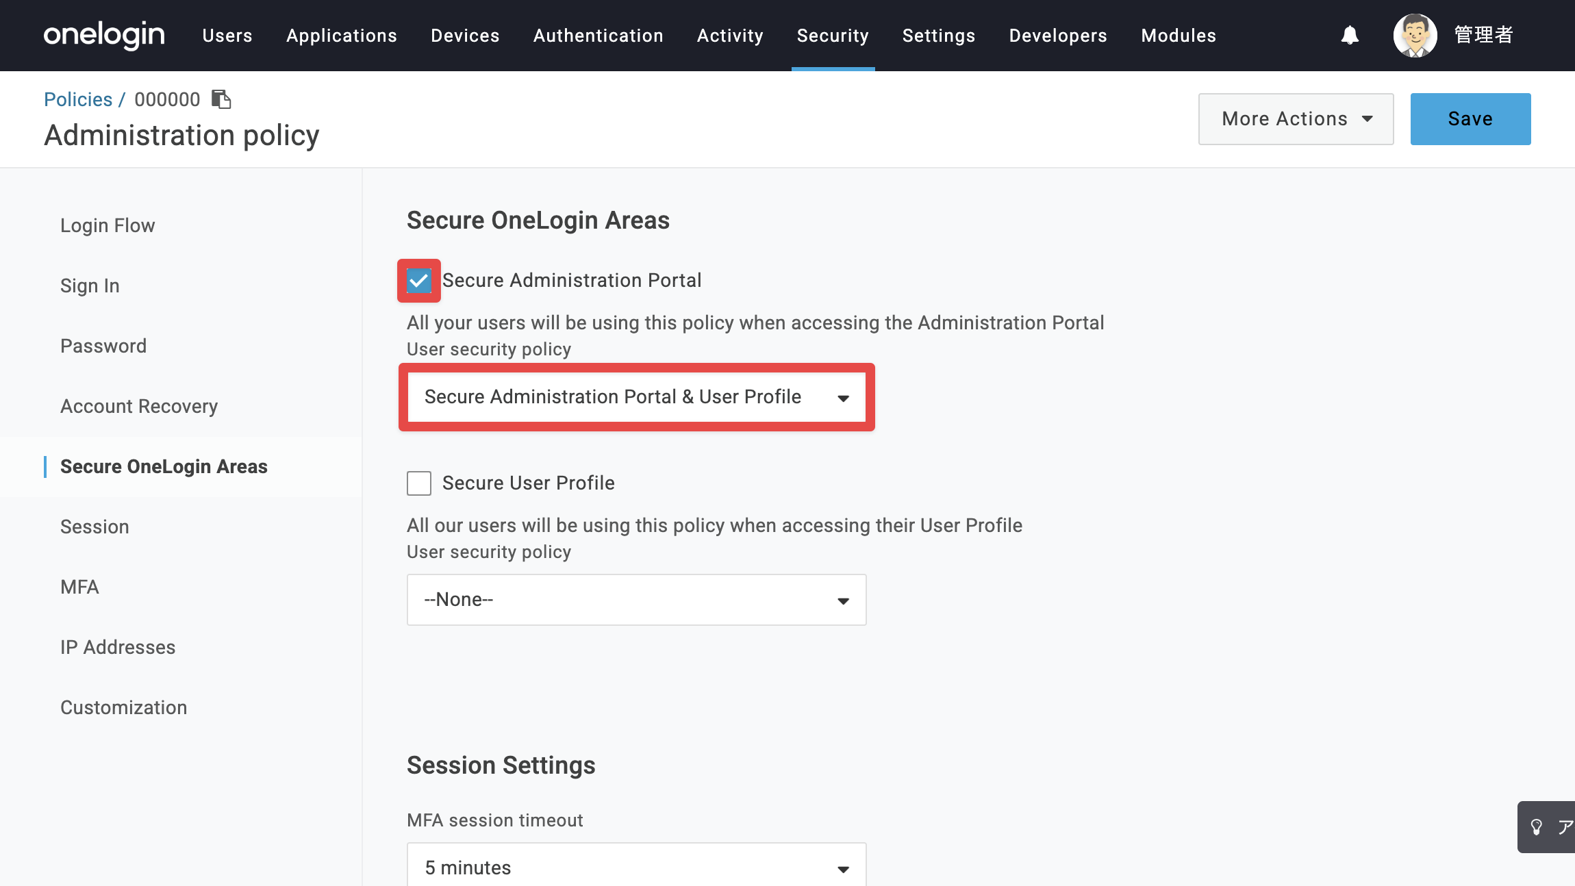Select Secure OneLogin Areas in sidebar
This screenshot has width=1575, height=886.
[x=164, y=467]
